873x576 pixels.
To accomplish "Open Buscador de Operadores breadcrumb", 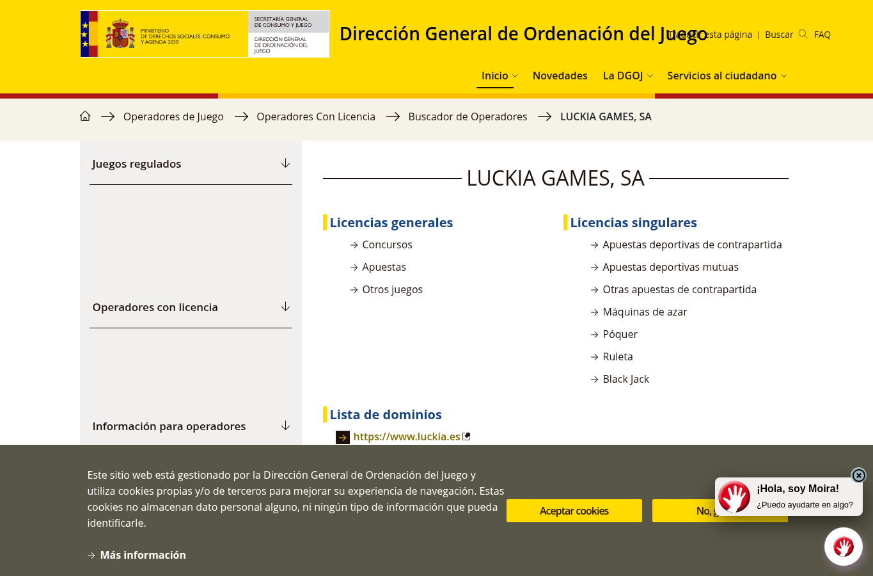I will pos(468,116).
